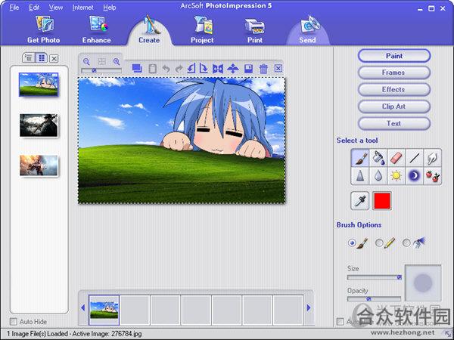Click the zoom in magnifier
Screen dimensions: 454x340
tap(117, 61)
